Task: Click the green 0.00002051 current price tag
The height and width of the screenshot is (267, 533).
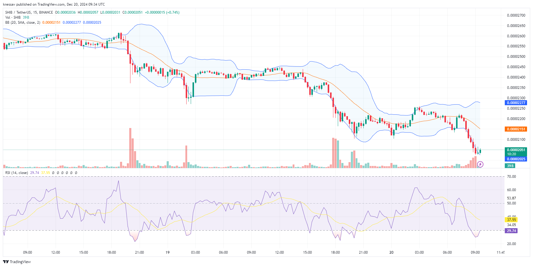Action: click(x=516, y=150)
